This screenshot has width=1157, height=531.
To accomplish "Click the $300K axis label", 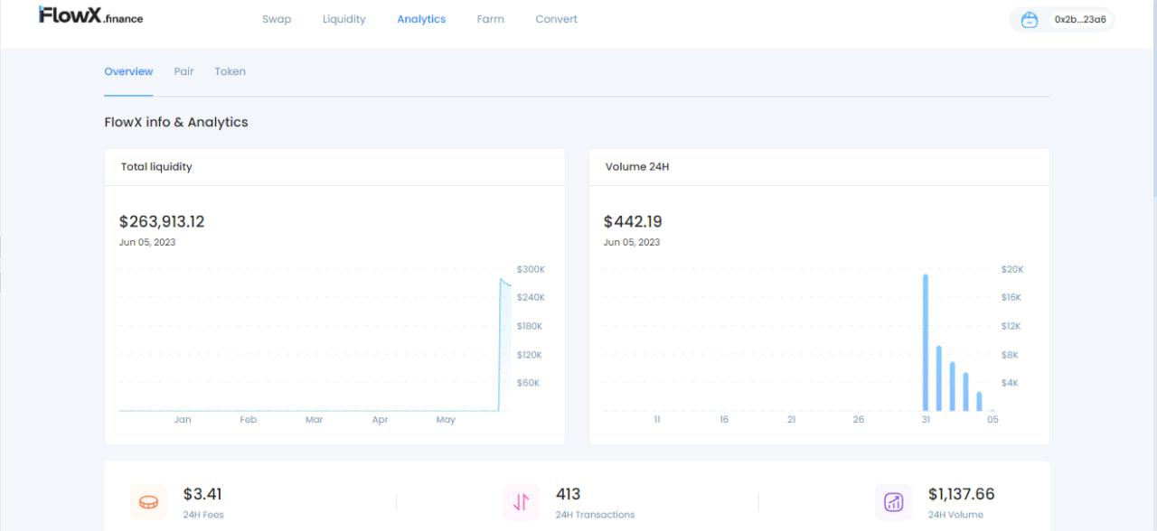I will tap(531, 269).
